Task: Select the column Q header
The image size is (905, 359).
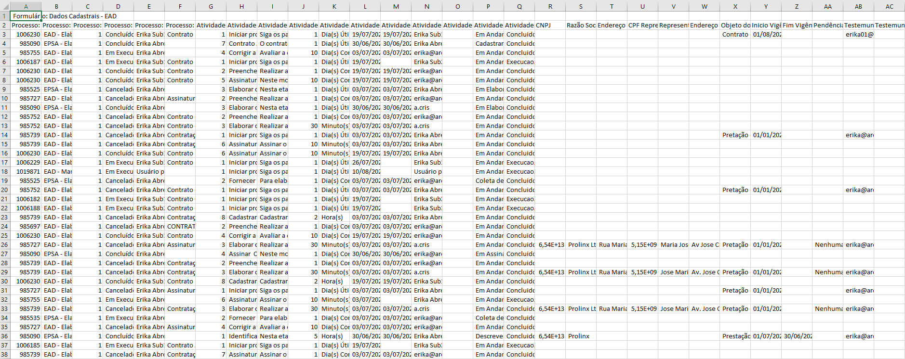Action: point(519,6)
